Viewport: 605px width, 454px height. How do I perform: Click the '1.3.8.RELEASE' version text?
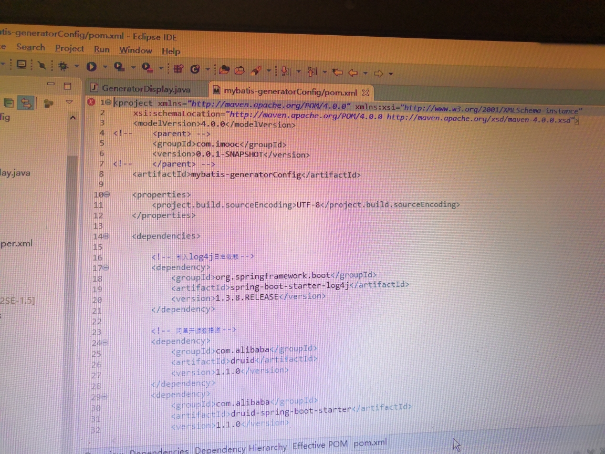247,297
